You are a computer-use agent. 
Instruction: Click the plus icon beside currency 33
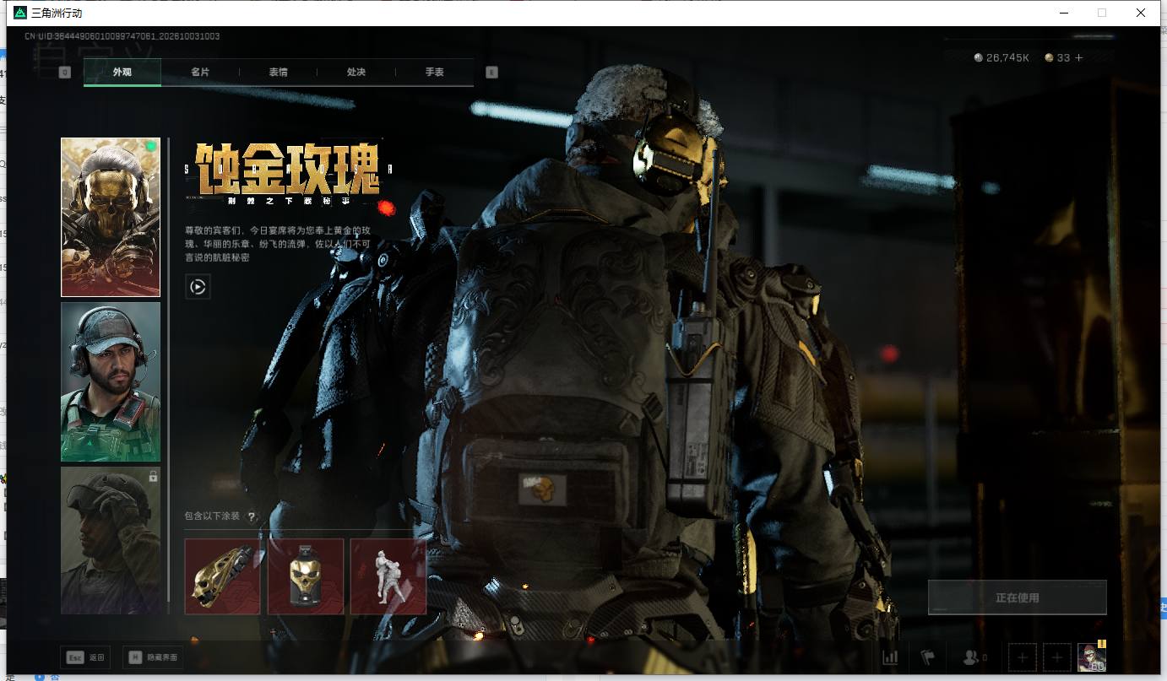1078,58
